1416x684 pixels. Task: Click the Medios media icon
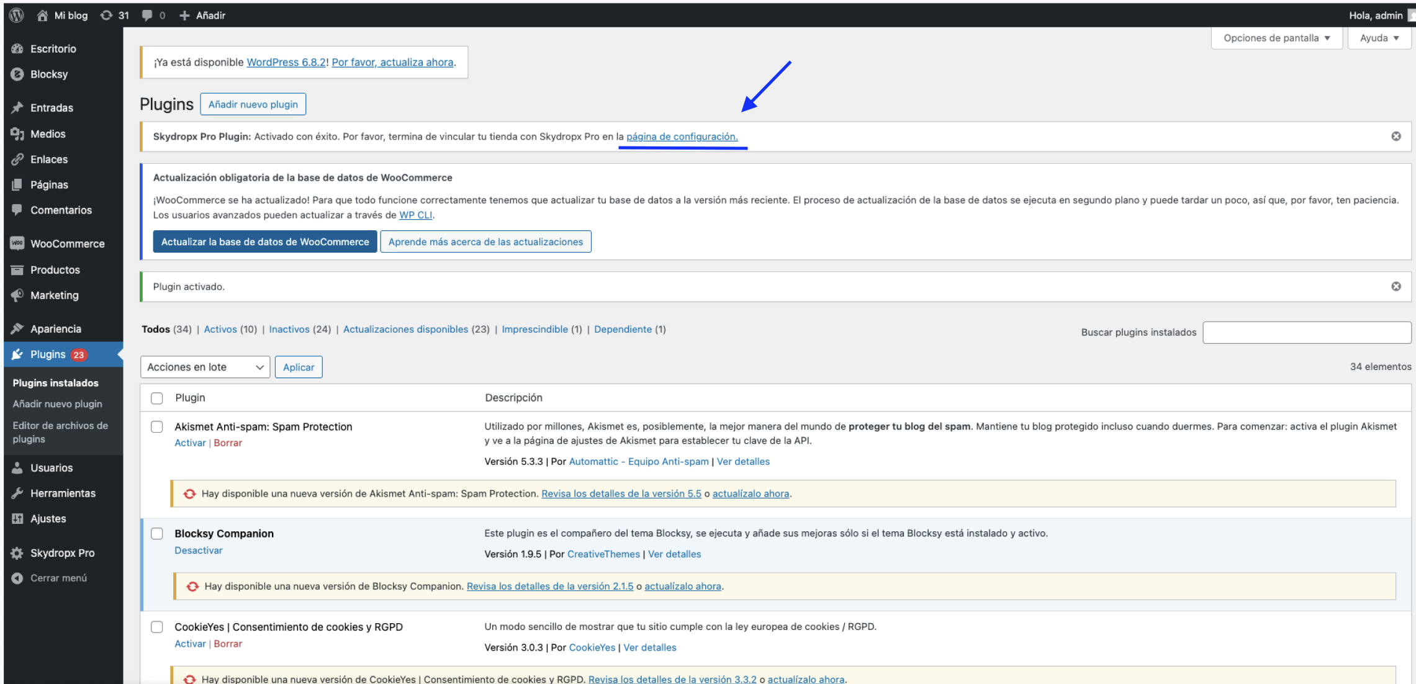(x=17, y=133)
